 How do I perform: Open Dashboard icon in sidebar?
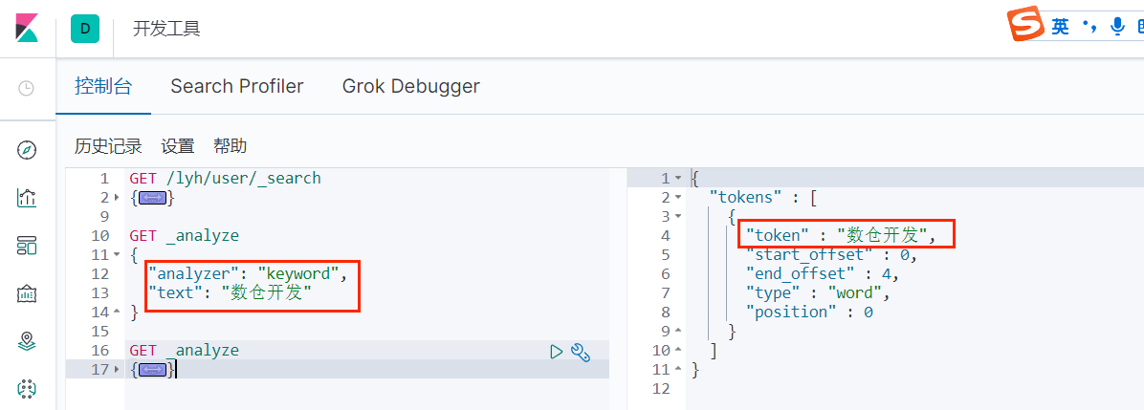click(x=26, y=246)
